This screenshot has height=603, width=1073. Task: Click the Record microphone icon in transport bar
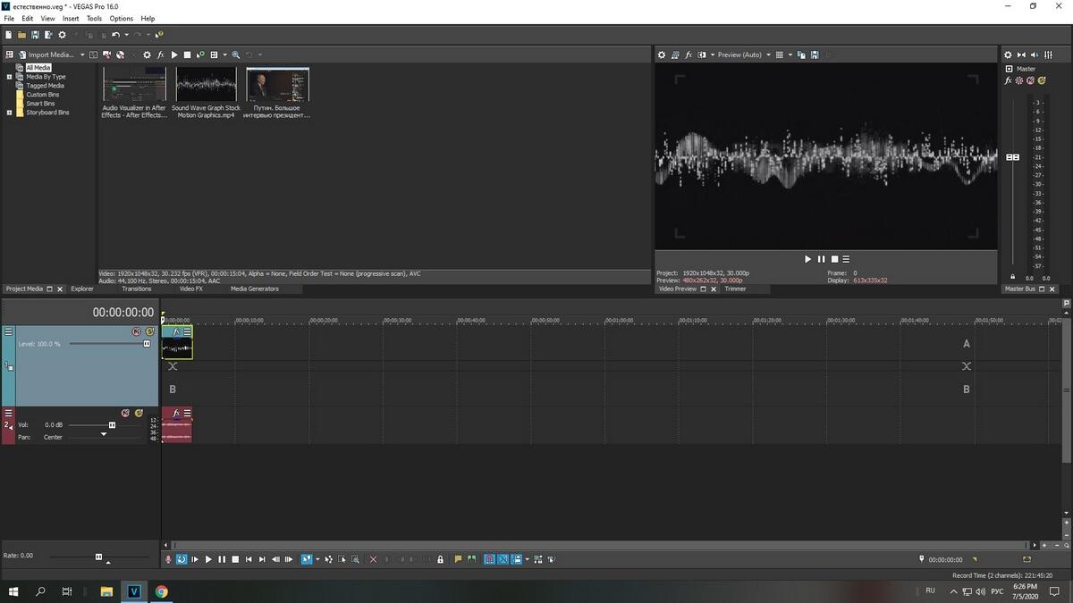click(168, 559)
